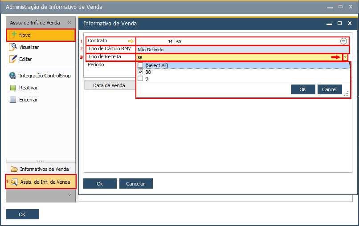Click the Contrato number field showing 34

pos(155,41)
